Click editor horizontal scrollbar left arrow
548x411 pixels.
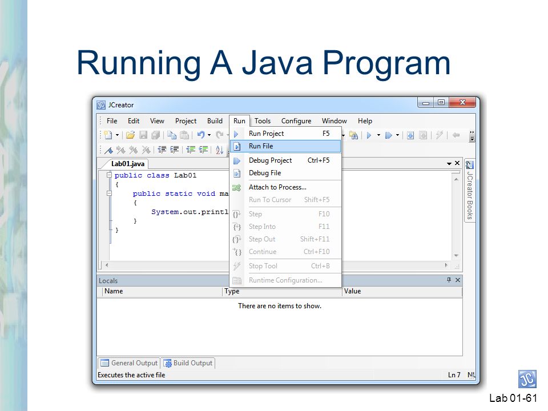107,265
